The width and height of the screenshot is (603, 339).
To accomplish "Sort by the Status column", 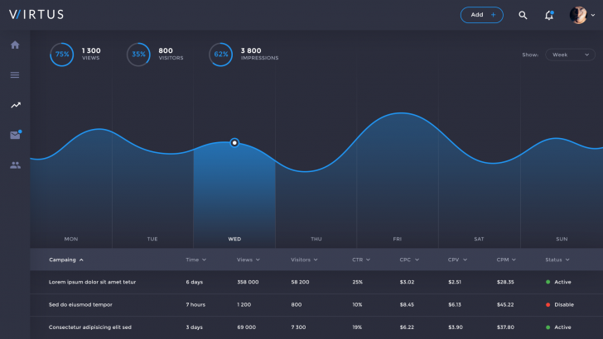I will tap(557, 260).
